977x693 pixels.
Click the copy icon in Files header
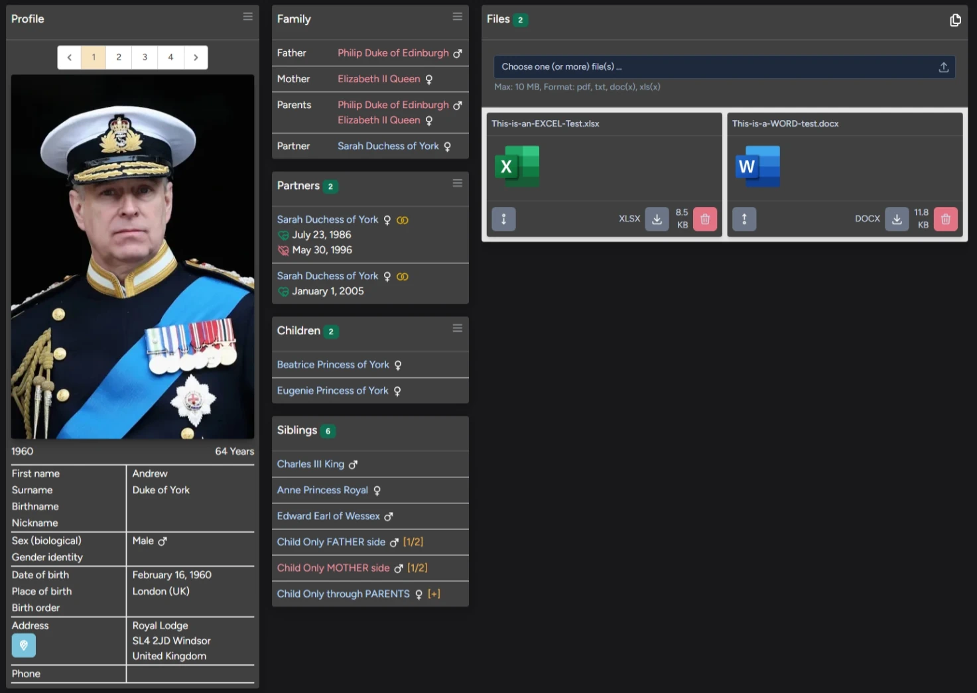954,20
